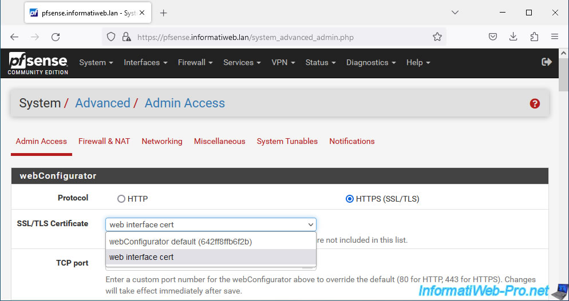Click the pfSense logout icon
The width and height of the screenshot is (569, 301).
547,62
